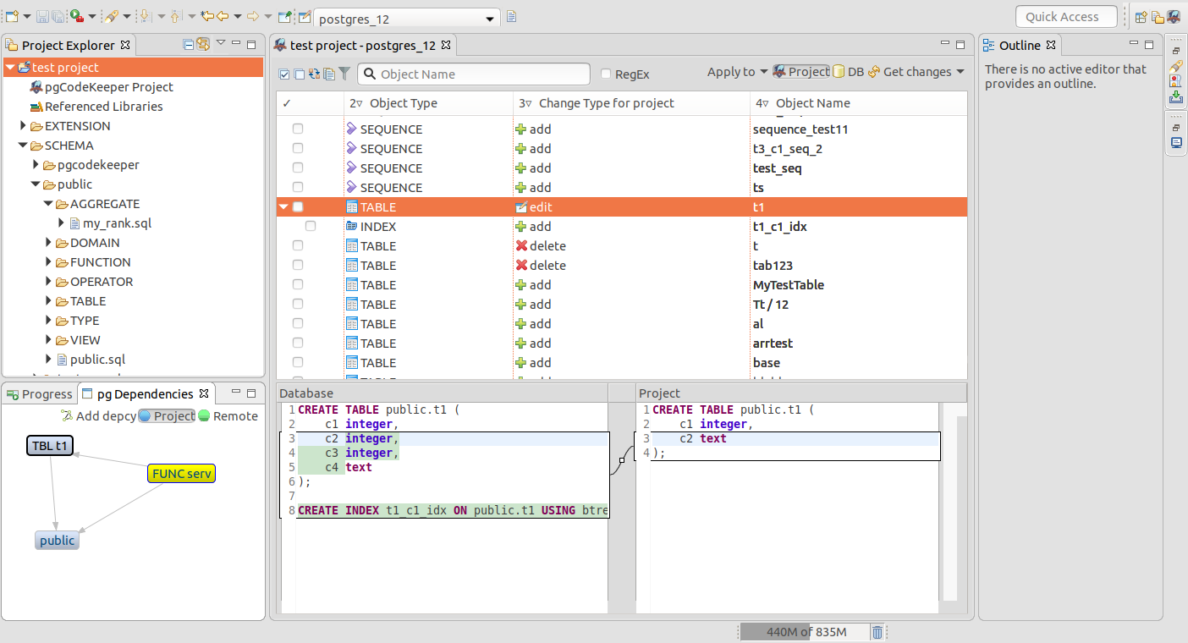Tick checkbox for sequence test_seq row
Viewport: 1188px width, 643px height.
(298, 168)
